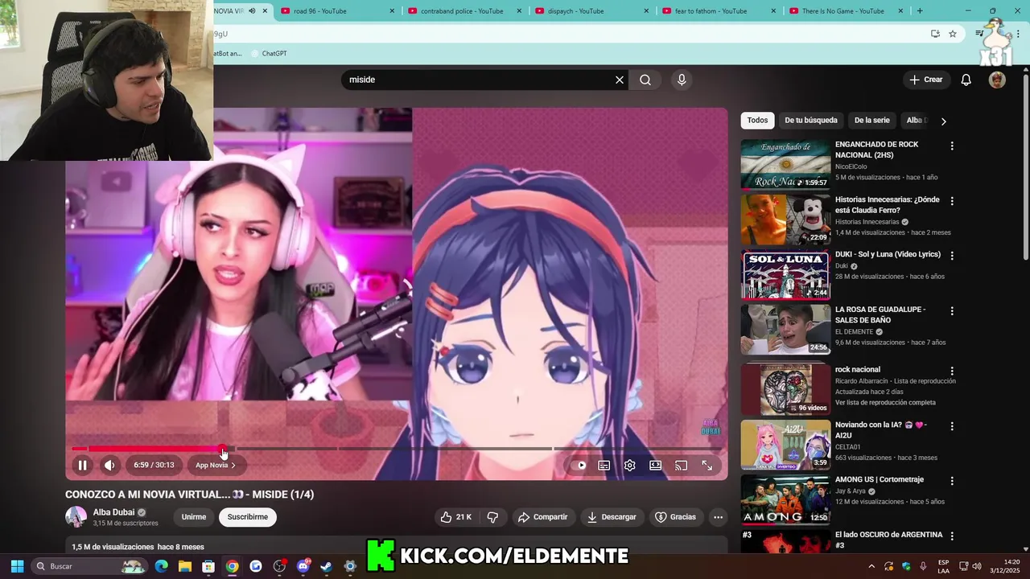Open the 'DUKI - Sol y Luna' thumbnail
Viewport: 1030px width, 579px height.
tap(785, 274)
